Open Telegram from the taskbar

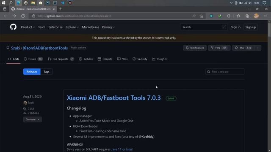coord(63,3)
